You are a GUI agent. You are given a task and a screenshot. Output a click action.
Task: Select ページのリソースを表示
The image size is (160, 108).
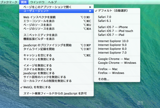tap(57, 29)
